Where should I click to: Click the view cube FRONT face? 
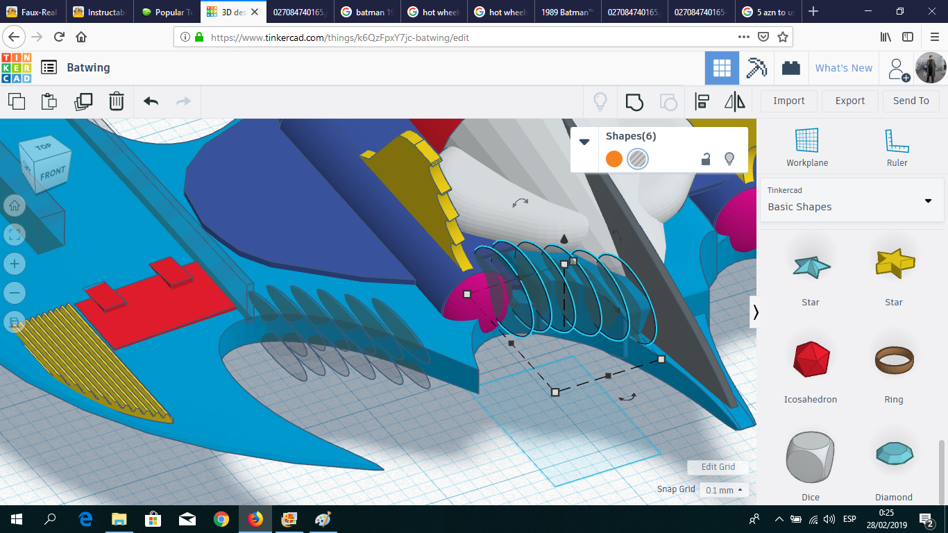(52, 174)
